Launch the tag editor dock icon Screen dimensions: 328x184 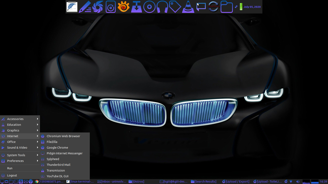pos(175,7)
